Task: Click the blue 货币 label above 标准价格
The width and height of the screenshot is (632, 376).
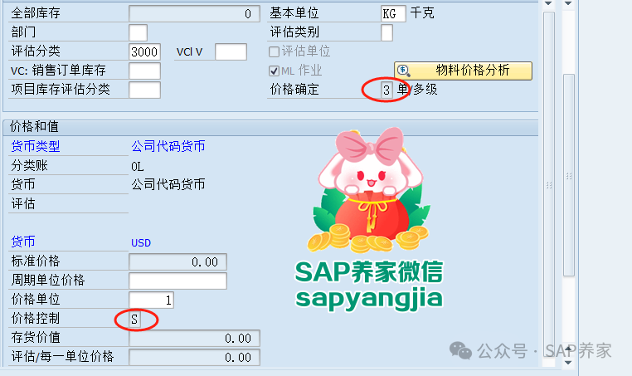Action: tap(23, 242)
